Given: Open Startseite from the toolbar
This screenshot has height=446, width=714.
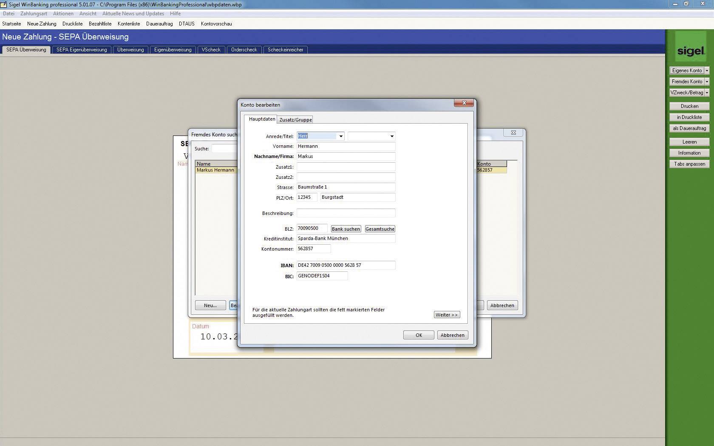Looking at the screenshot, I should click(13, 24).
